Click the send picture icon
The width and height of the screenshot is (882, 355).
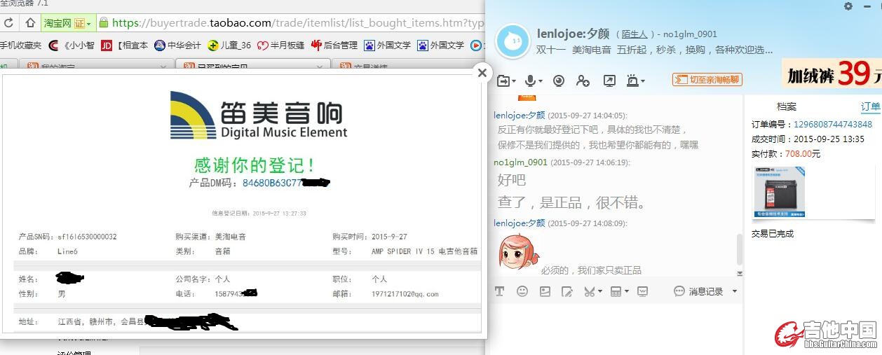tap(545, 291)
